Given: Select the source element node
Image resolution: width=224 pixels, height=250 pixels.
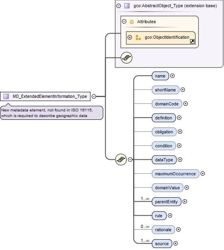Looking at the screenshot, I should tap(162, 244).
